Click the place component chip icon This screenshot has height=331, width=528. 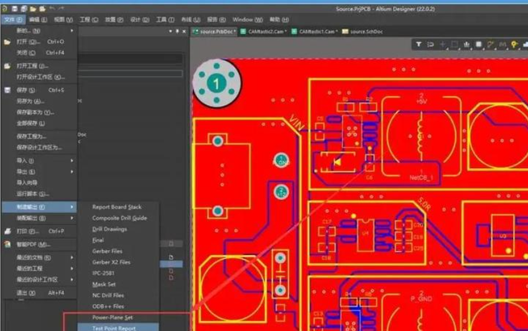[x=479, y=45]
